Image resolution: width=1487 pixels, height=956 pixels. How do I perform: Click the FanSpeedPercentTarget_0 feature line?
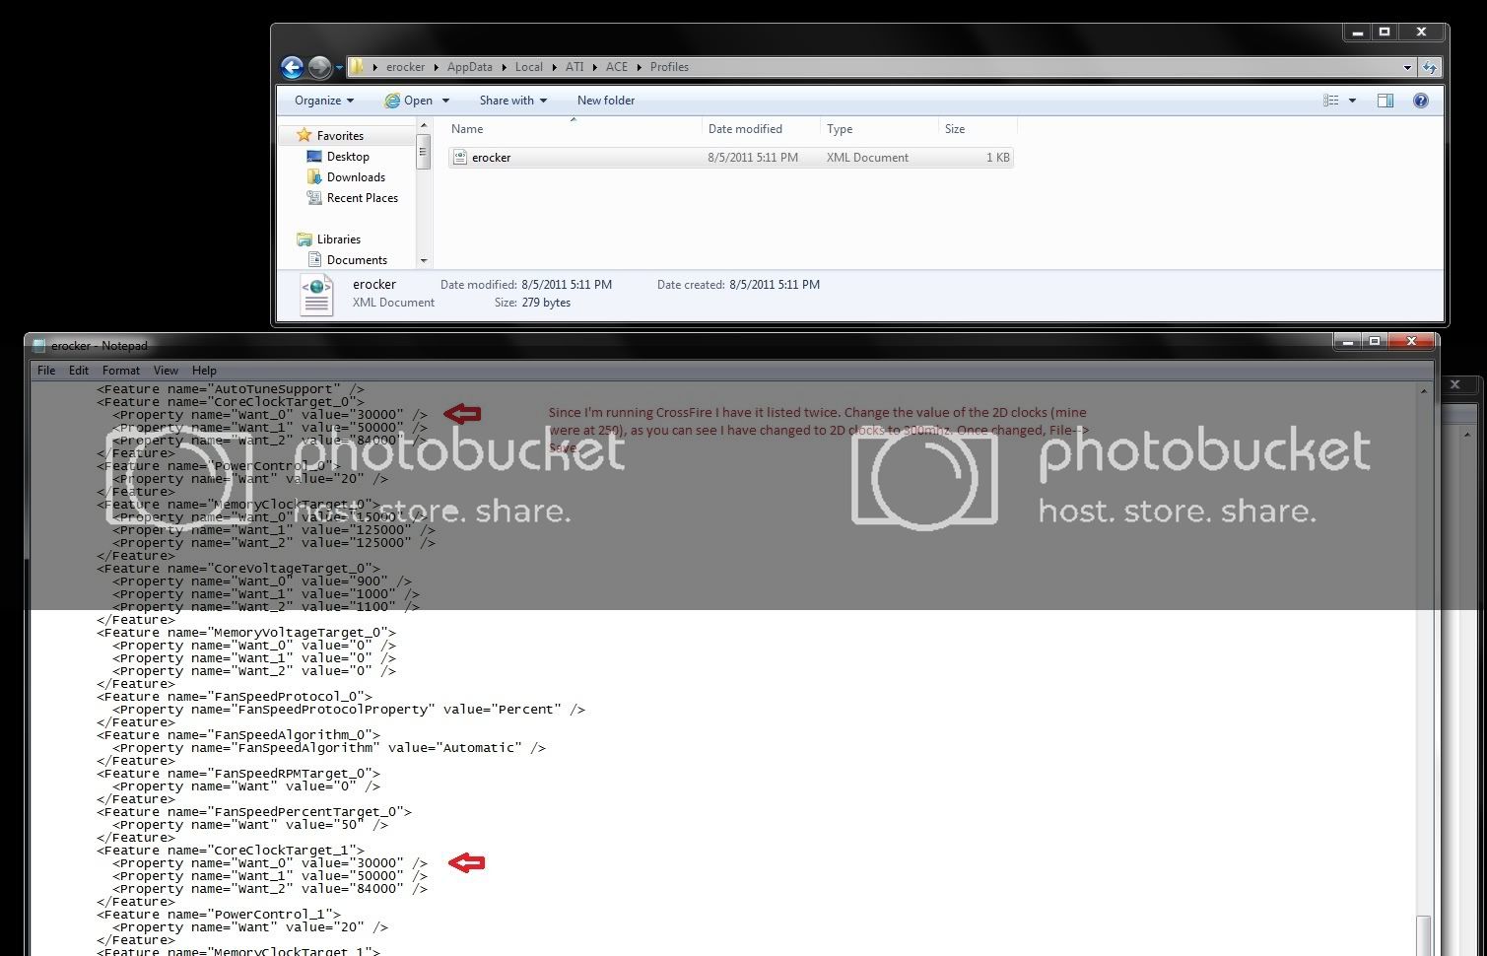point(254,812)
